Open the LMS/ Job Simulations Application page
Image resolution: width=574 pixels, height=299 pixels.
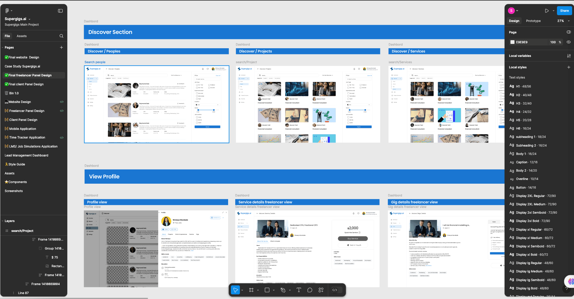click(x=31, y=146)
